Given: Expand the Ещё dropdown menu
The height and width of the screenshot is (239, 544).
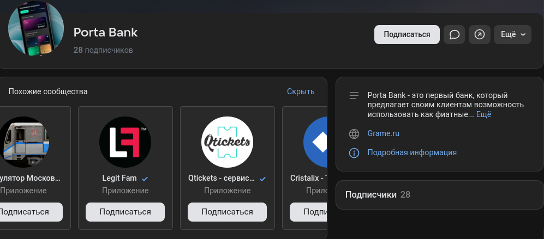Looking at the screenshot, I should click(512, 35).
